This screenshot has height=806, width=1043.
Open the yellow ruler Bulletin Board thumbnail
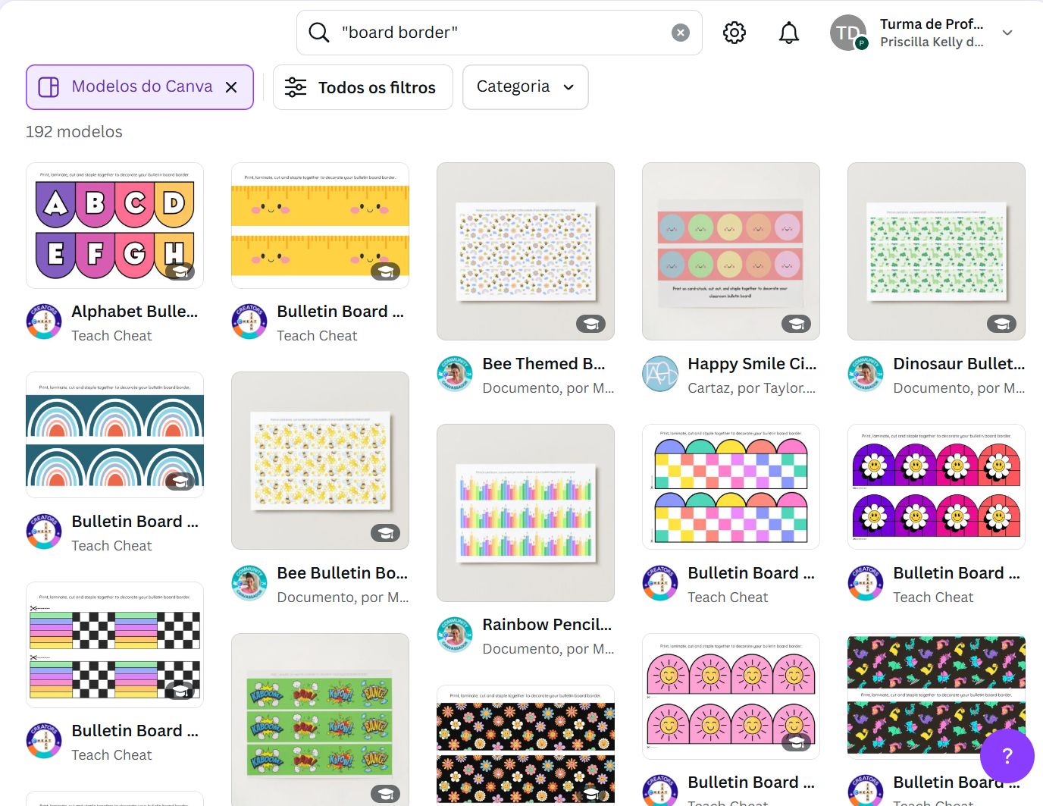(320, 225)
